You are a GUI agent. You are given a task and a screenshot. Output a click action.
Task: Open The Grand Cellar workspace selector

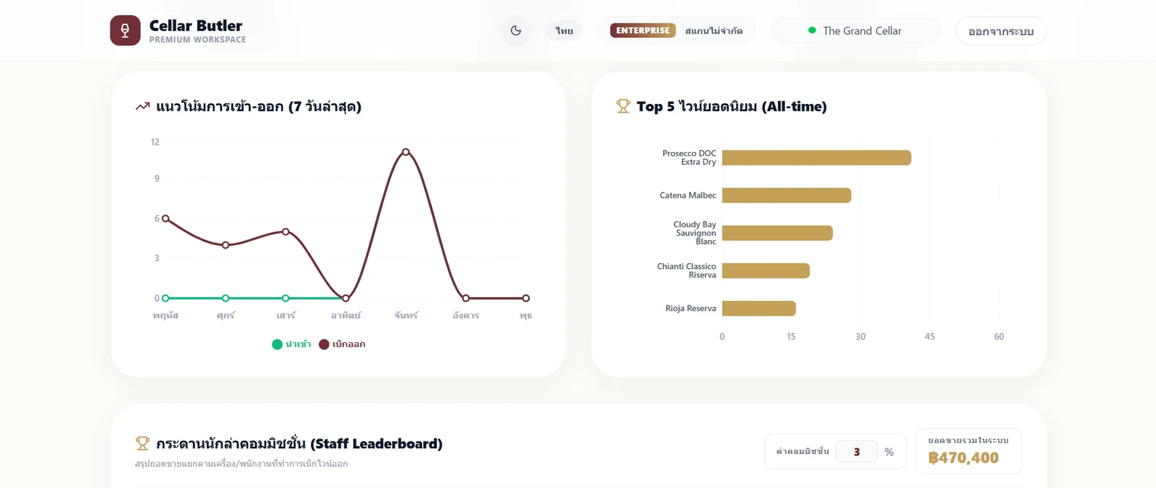856,30
